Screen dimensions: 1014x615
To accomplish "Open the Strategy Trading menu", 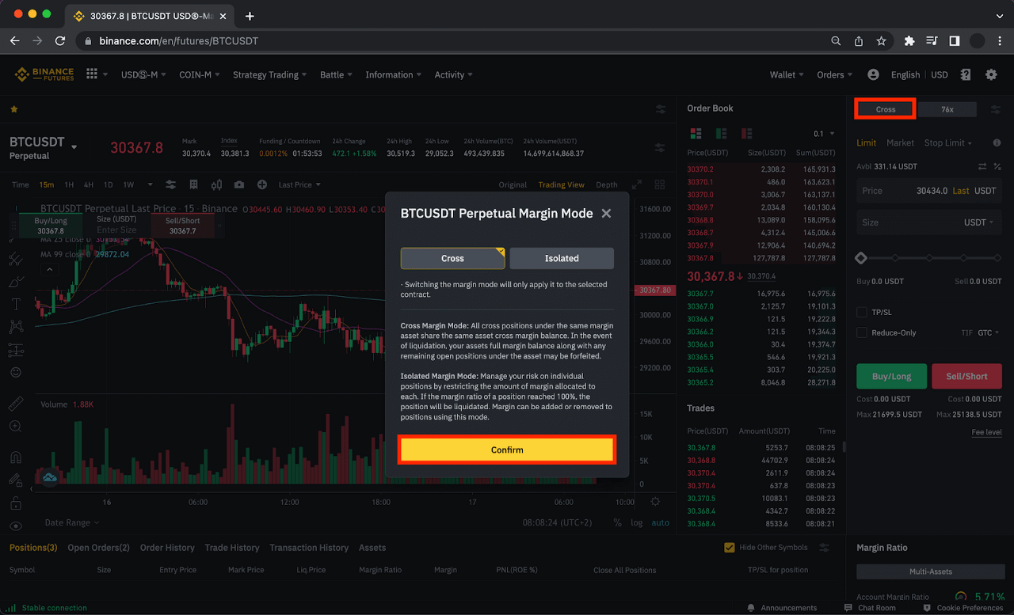I will click(270, 74).
